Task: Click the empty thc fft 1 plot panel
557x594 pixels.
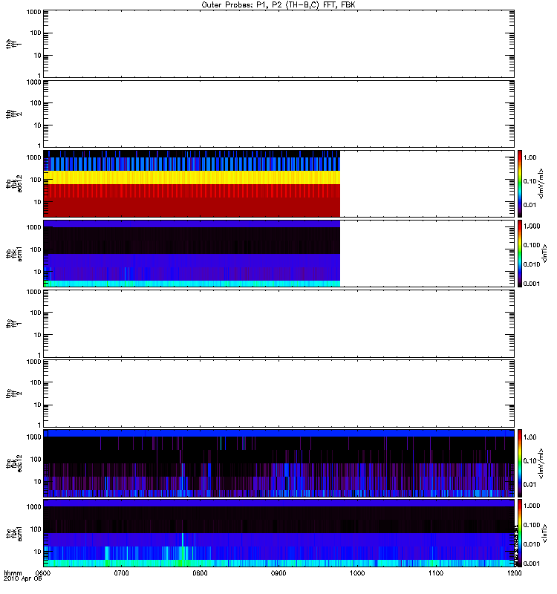Action: coord(278,324)
